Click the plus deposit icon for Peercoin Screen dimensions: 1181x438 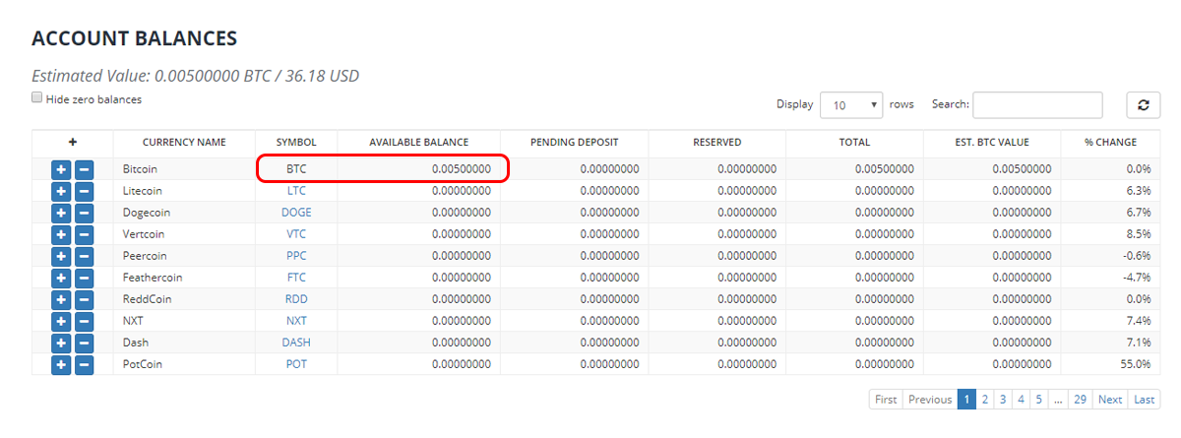pyautogui.click(x=60, y=256)
